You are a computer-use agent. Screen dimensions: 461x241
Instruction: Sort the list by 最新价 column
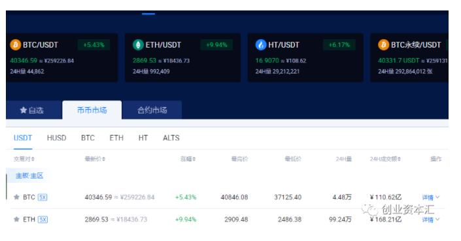click(95, 159)
